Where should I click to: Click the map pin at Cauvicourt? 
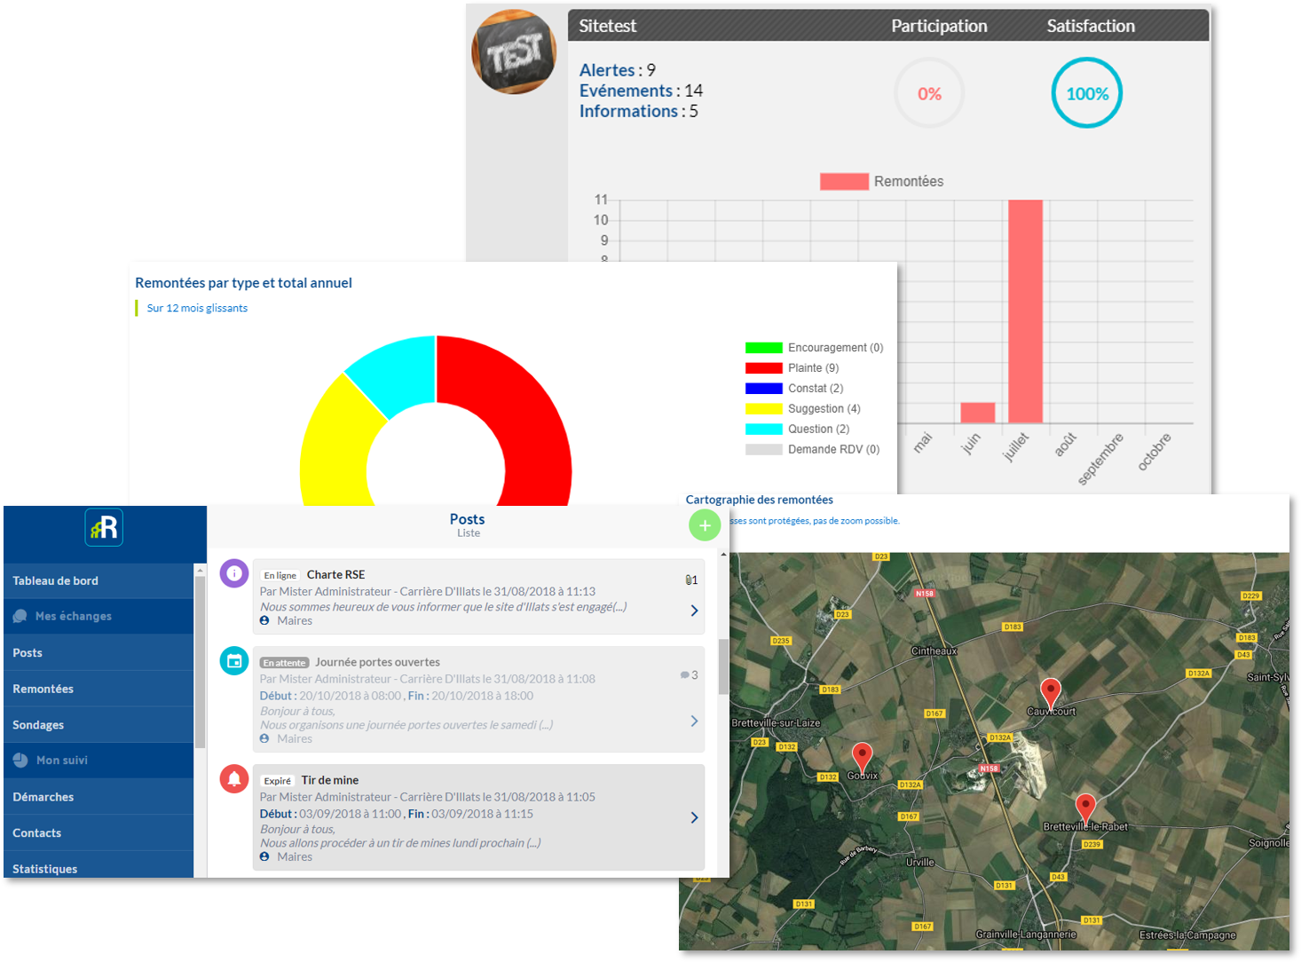click(1050, 695)
